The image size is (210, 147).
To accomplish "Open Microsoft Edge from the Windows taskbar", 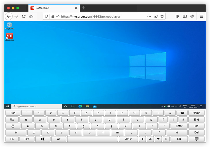I will click(80, 106).
